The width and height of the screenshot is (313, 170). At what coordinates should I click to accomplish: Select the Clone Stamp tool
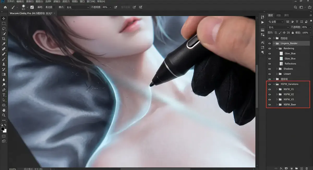coord(4,64)
